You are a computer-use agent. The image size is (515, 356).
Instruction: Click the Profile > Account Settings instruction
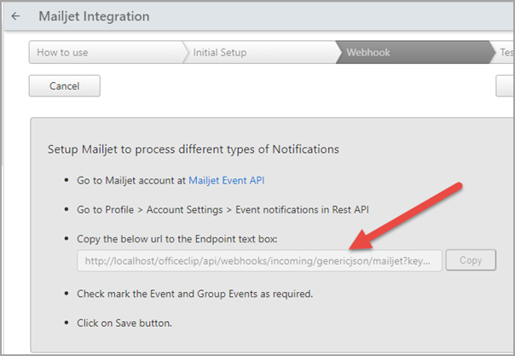coord(223,210)
